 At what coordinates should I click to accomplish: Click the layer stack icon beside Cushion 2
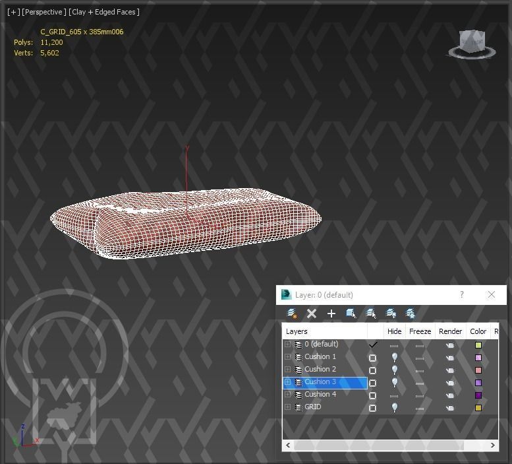[298, 370]
